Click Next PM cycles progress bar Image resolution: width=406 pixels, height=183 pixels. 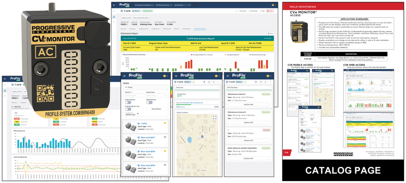197,105
